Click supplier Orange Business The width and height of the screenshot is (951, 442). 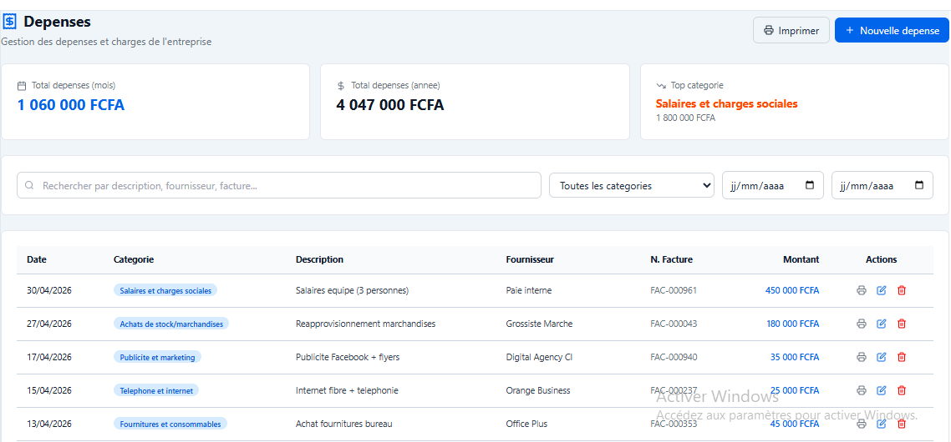click(x=538, y=390)
